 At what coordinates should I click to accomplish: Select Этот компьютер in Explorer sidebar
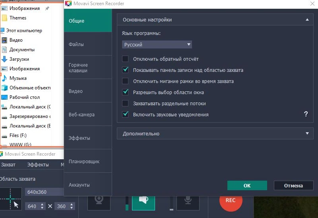coord(24,31)
